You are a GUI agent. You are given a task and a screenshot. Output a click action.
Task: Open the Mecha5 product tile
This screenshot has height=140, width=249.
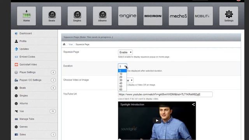178,16
